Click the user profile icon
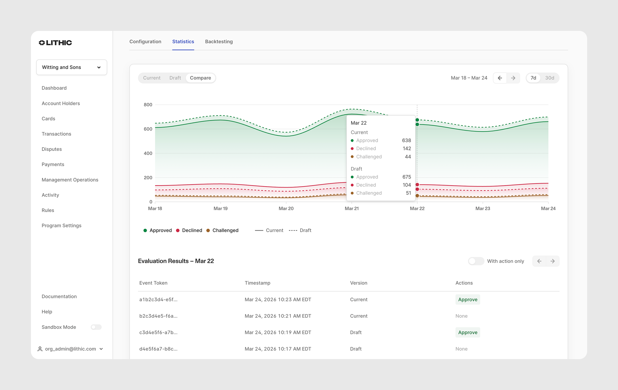618x390 pixels. (40, 349)
